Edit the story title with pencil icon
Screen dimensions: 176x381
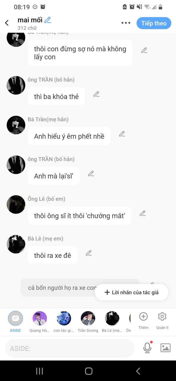tap(48, 20)
